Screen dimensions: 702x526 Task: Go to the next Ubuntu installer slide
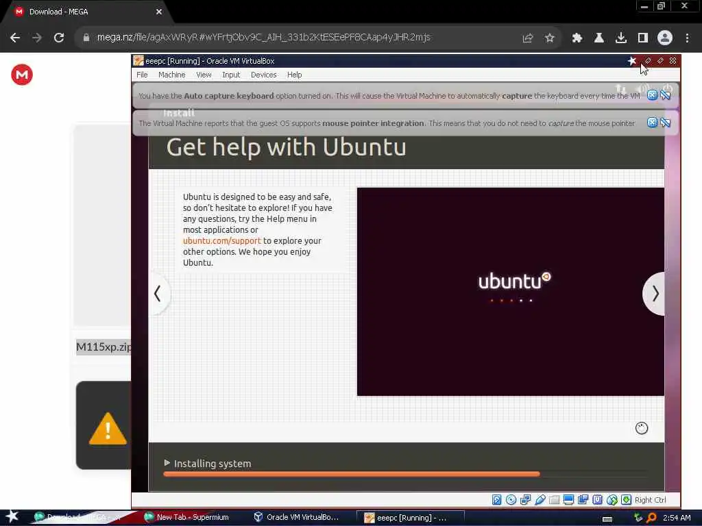point(655,294)
